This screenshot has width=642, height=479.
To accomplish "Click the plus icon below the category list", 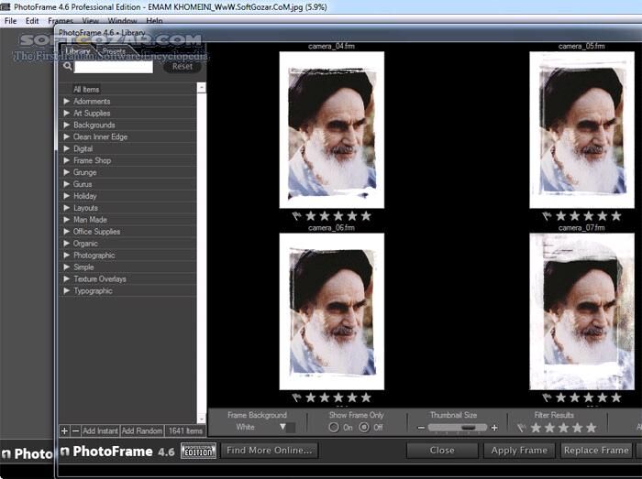I will click(64, 430).
